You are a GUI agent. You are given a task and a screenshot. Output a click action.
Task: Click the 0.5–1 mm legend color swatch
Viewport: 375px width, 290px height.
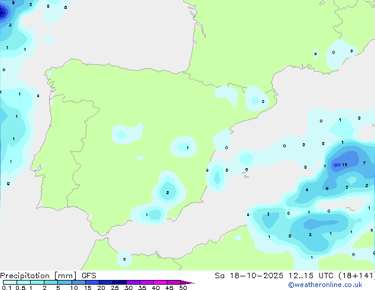click(x=24, y=282)
